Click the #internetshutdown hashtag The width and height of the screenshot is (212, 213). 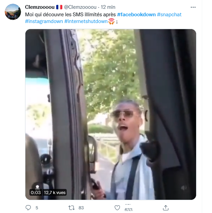pos(86,22)
